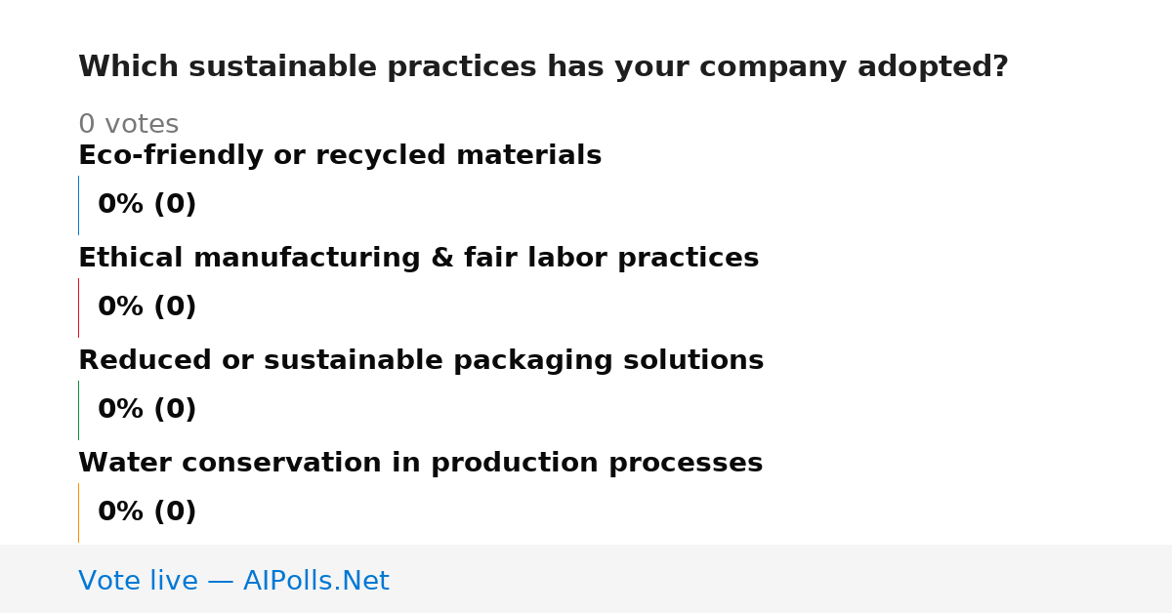The width and height of the screenshot is (1172, 613).
Task: Click the 0% (0) result under Ethical manufacturing
Action: 146,307
